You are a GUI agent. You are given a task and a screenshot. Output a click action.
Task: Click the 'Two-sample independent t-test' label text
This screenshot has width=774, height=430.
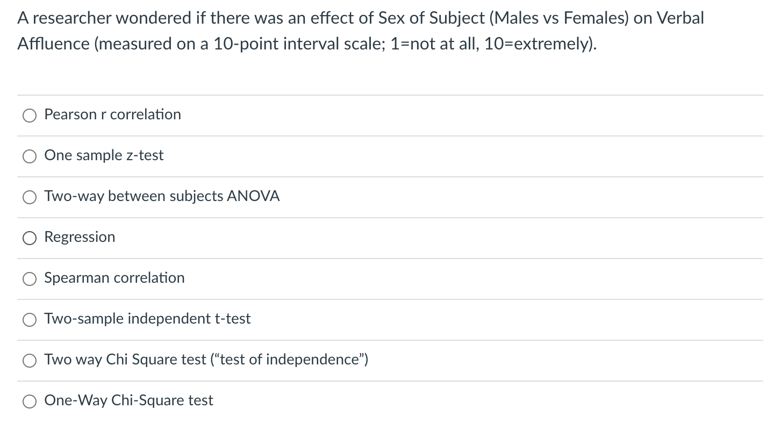click(x=147, y=319)
